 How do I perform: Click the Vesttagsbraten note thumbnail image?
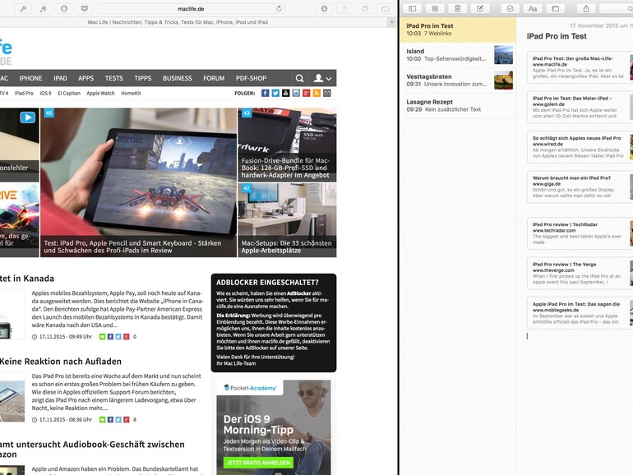coord(503,81)
